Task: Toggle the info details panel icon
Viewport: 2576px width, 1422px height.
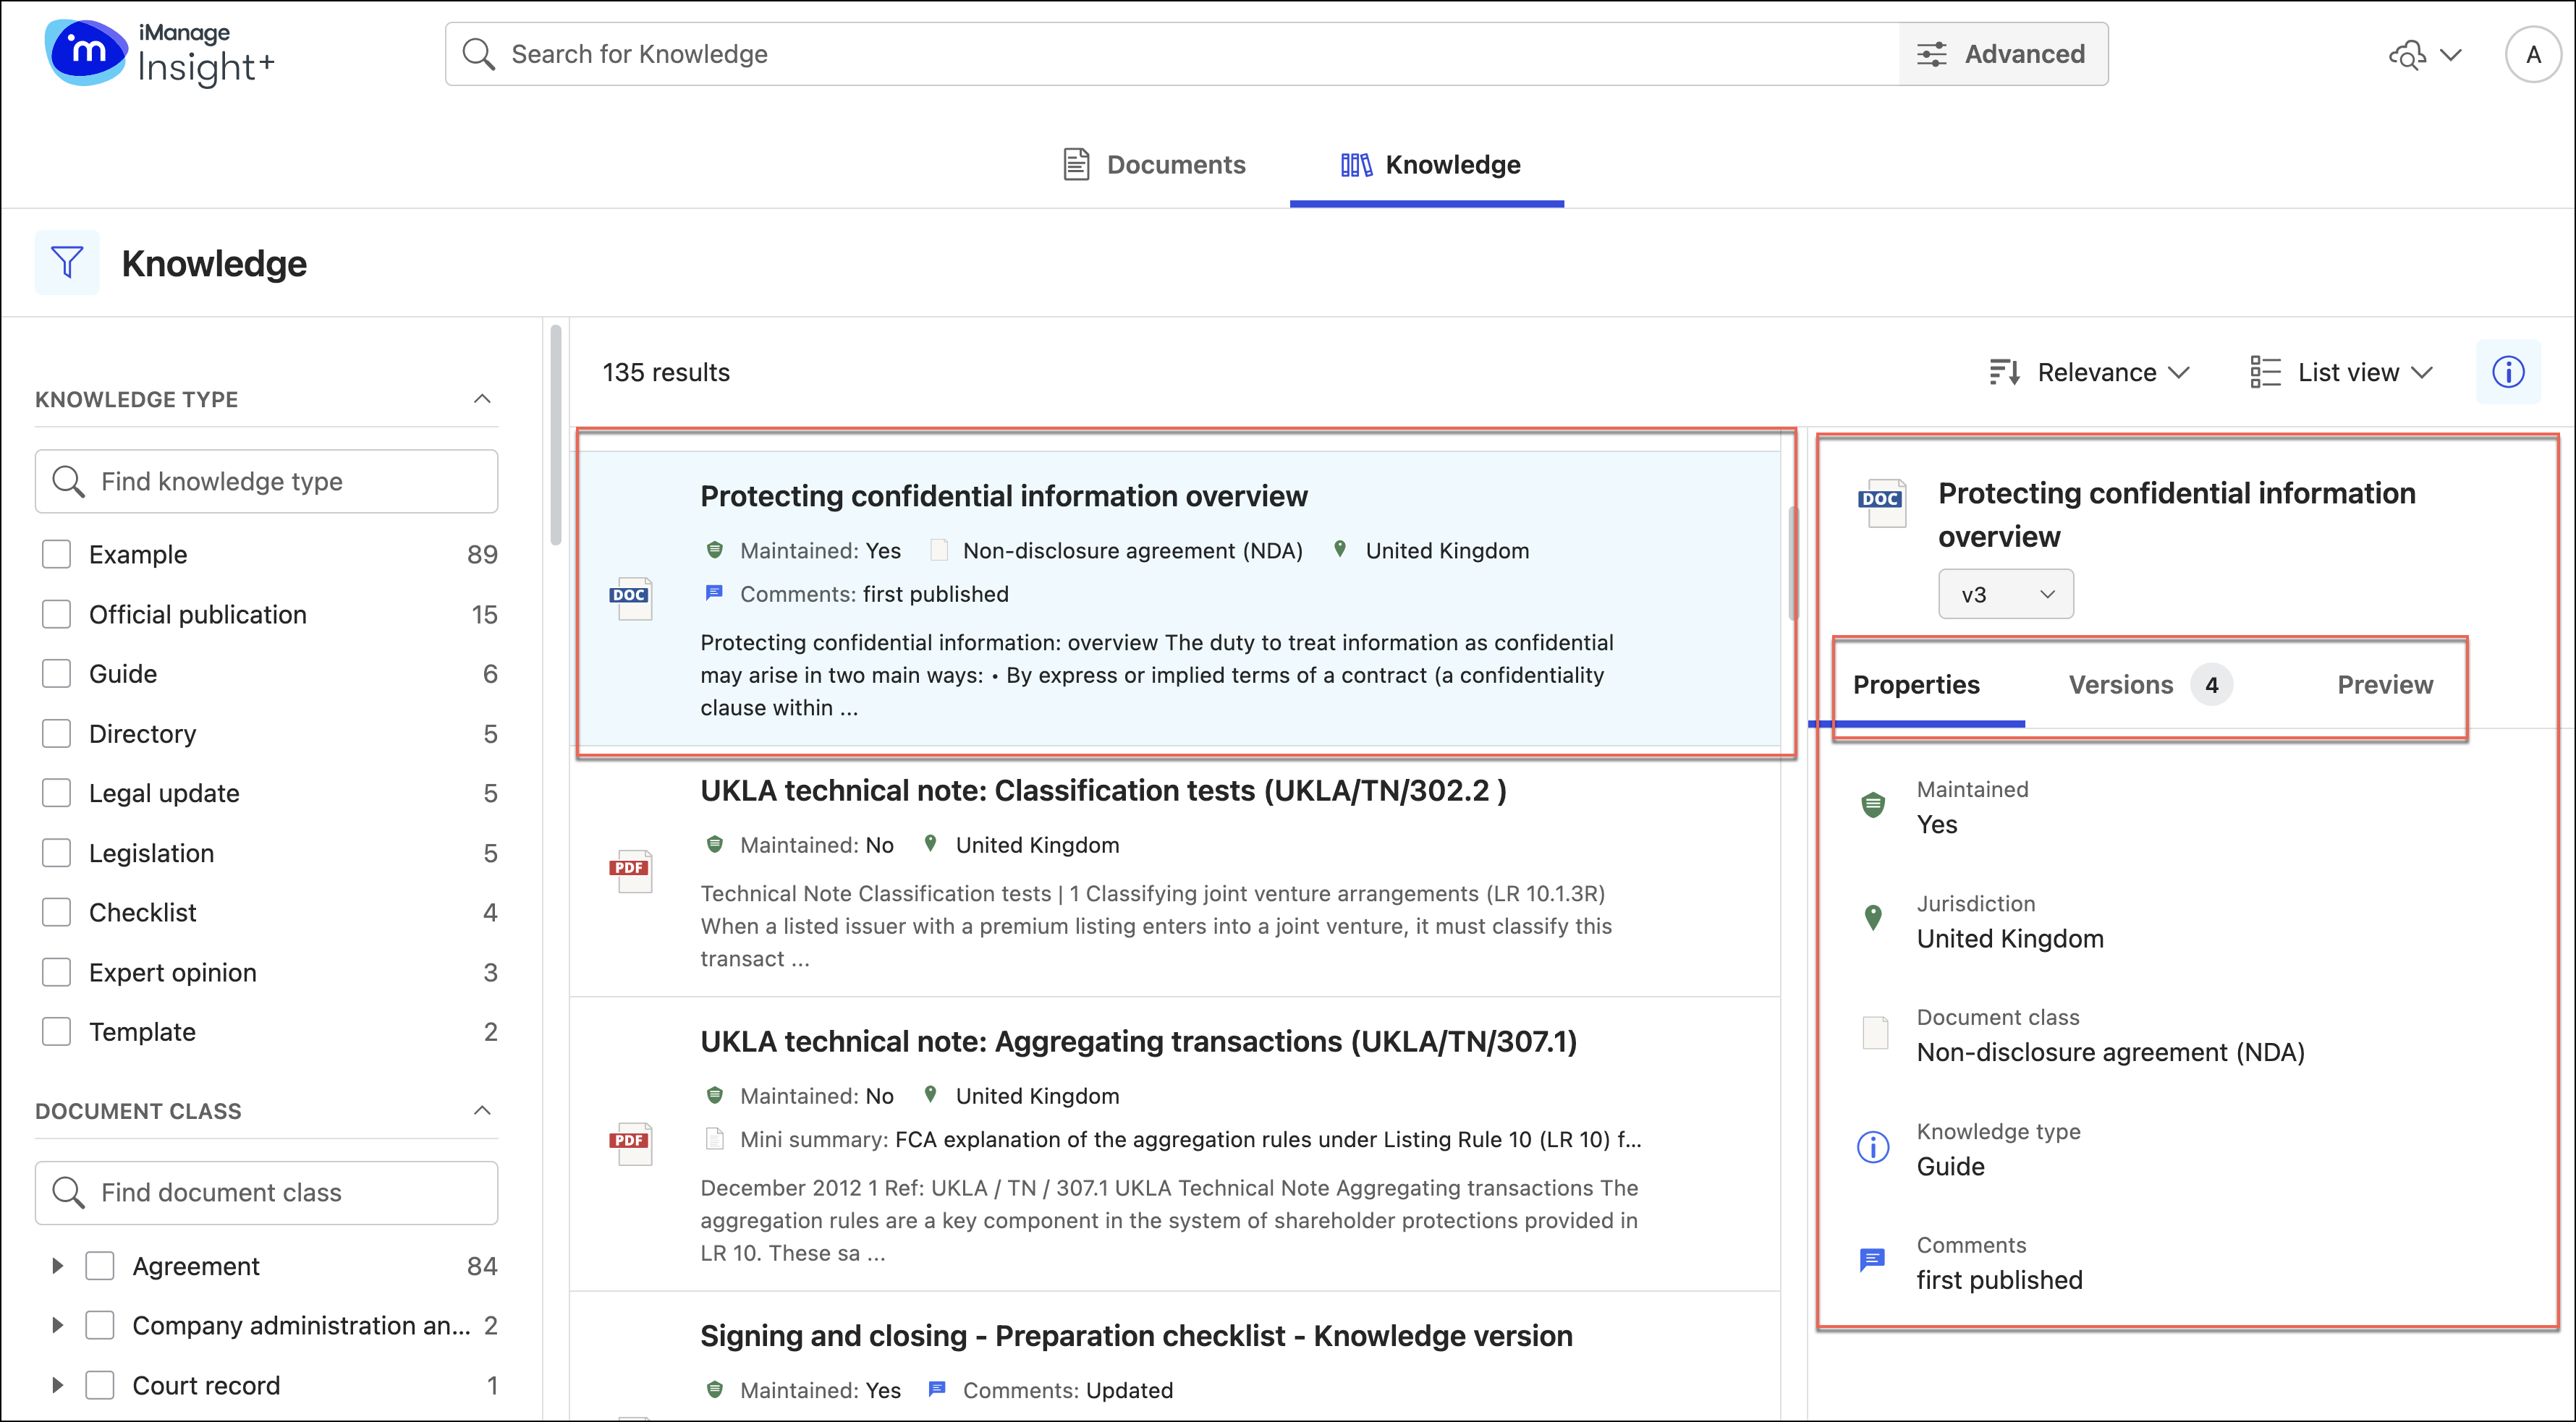Action: point(2507,372)
